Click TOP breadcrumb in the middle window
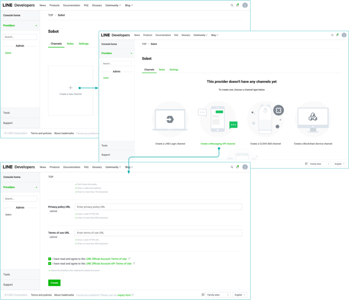The width and height of the screenshot is (349, 300). [x=144, y=44]
